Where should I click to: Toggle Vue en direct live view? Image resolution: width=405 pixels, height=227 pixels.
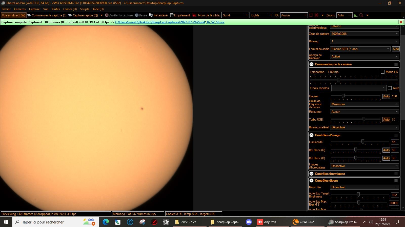13,15
